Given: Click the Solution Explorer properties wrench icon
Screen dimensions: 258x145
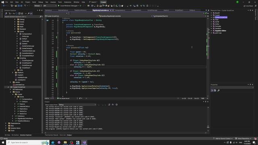Looking at the screenshot, I should click(x=29, y=13).
